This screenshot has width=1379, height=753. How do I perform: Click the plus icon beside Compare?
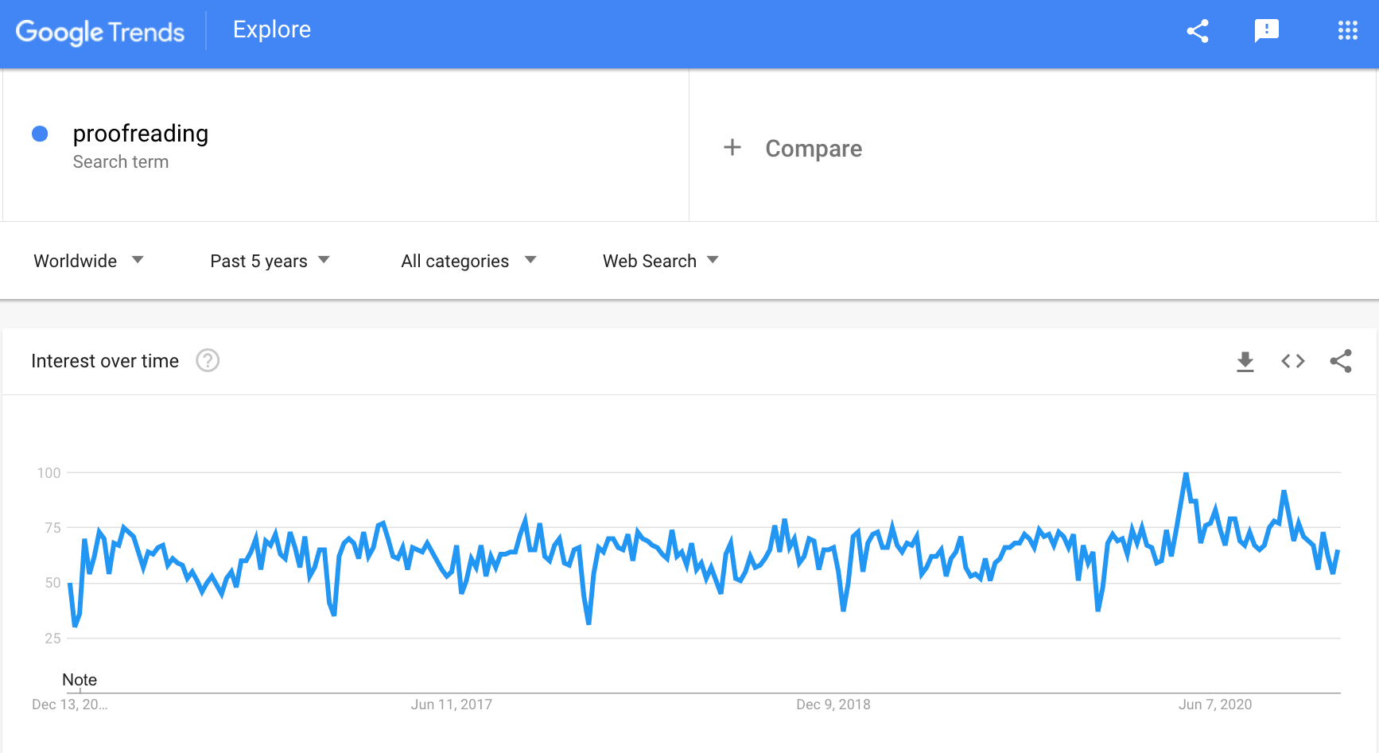click(x=732, y=148)
